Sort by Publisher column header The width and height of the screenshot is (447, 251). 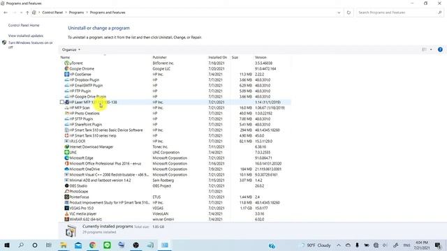(179, 57)
